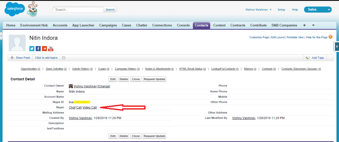
Task: Click into the Search input field
Action: tap(78, 10)
